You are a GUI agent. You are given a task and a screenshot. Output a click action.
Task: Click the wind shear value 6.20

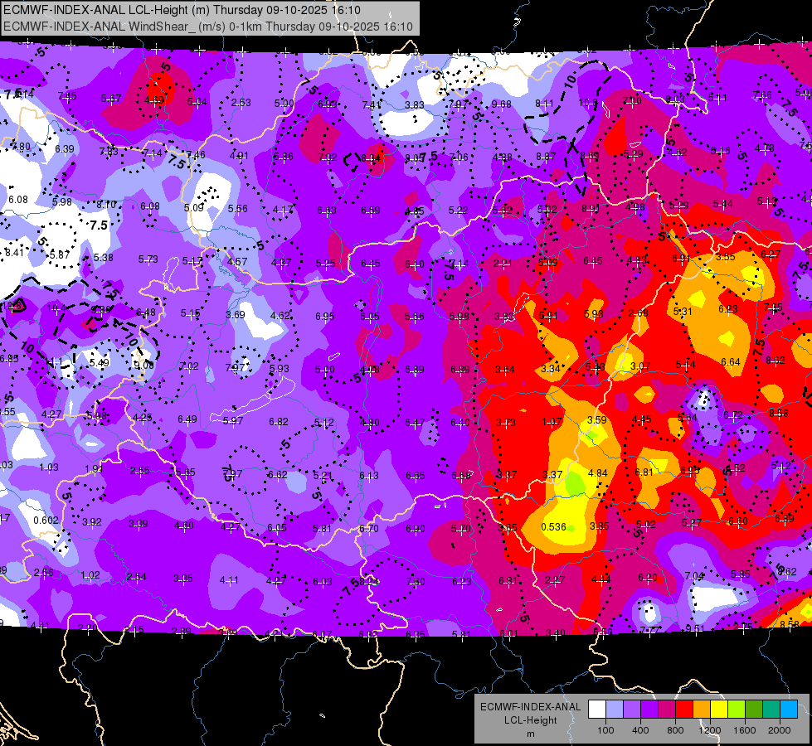(x=647, y=577)
